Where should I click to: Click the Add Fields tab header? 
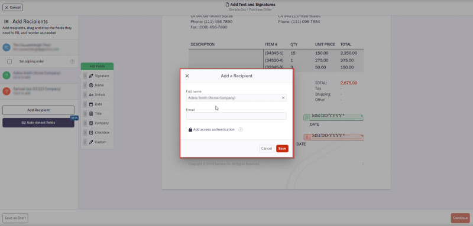pos(97,66)
